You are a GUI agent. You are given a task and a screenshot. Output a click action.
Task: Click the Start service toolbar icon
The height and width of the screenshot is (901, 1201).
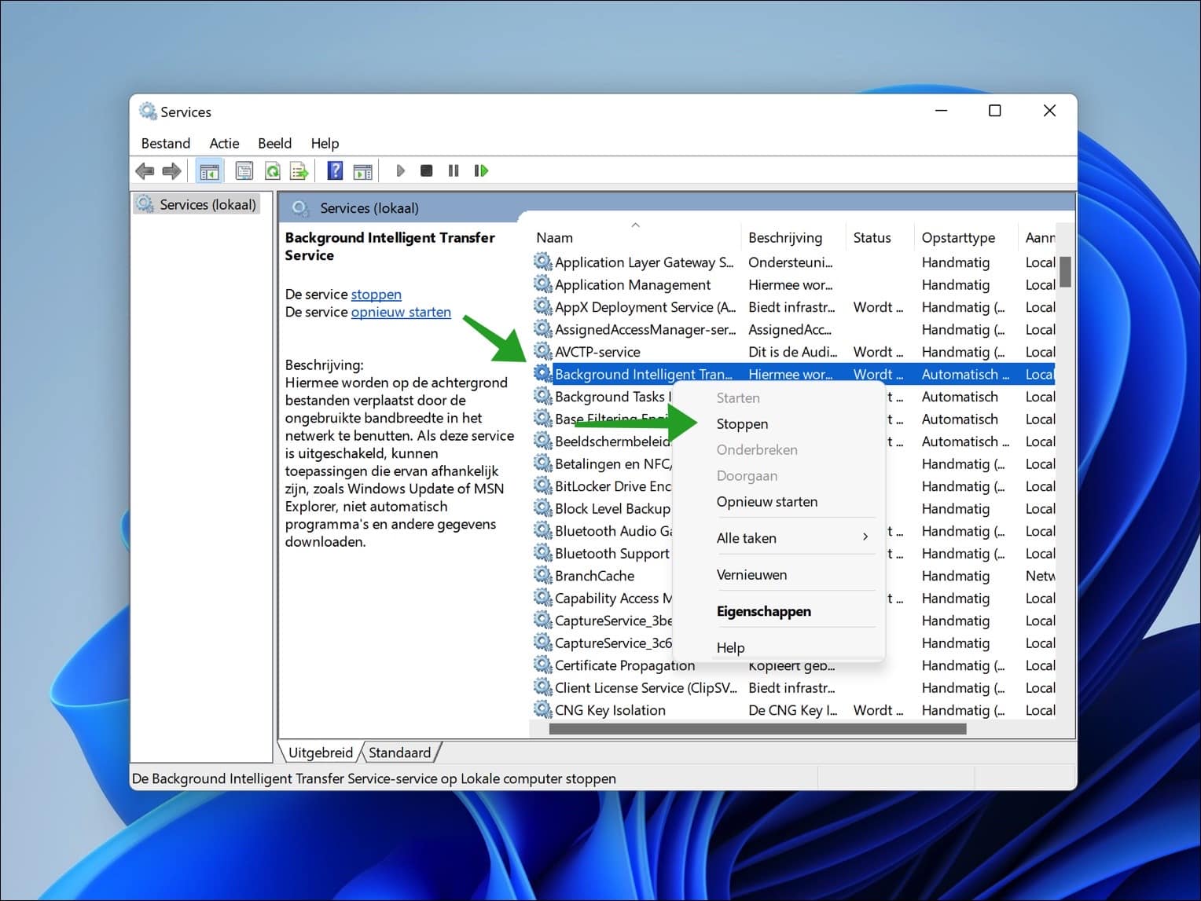pyautogui.click(x=400, y=170)
